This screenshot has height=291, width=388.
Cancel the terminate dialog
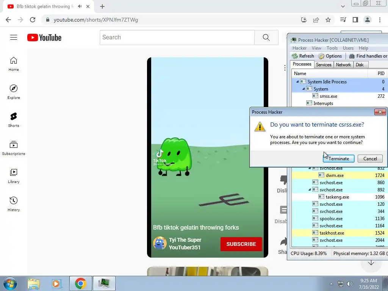point(370,159)
